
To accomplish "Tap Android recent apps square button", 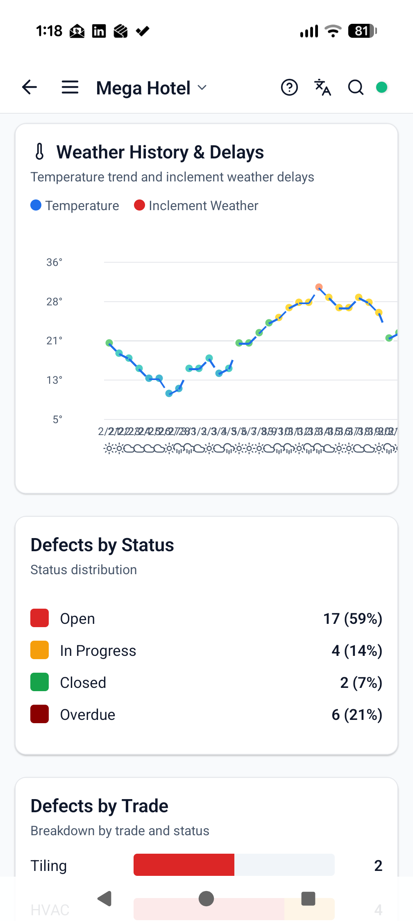I will tap(308, 898).
